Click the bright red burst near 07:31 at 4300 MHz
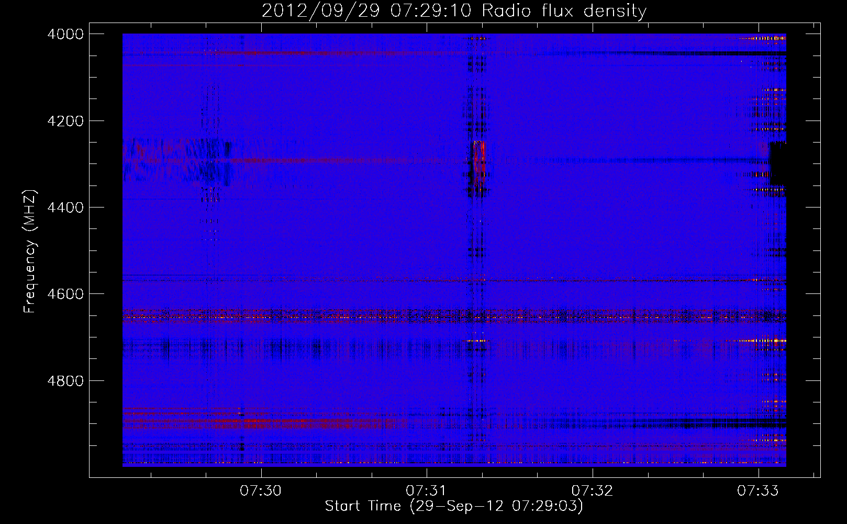The image size is (847, 524). coord(478,162)
